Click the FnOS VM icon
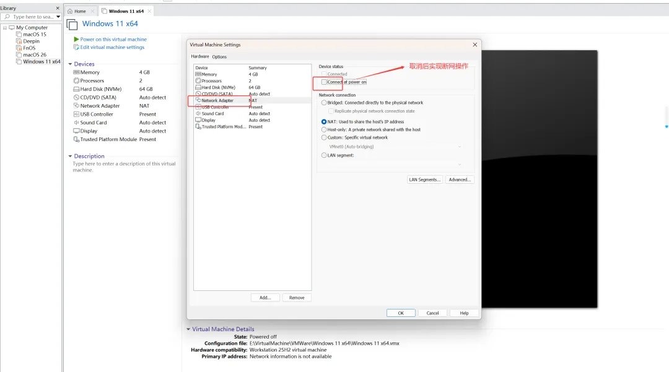Screen dimensions: 669x372 pyautogui.click(x=19, y=48)
